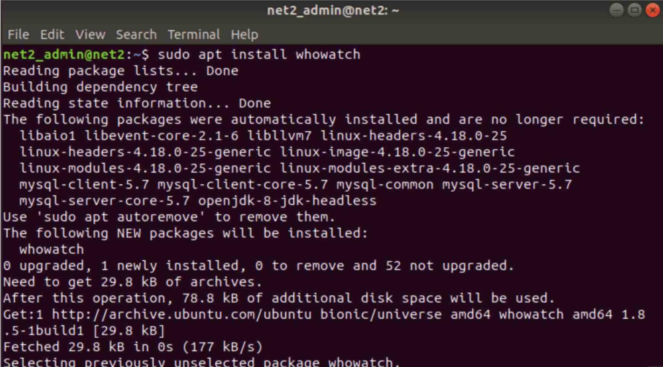Screen dimensions: 663x367
Task: Click the green net2_admin@net2 prompt
Action: (64, 54)
